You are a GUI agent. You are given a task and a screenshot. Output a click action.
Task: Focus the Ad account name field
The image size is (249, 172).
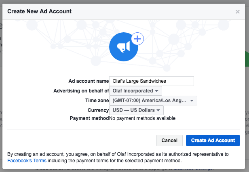[152, 81]
